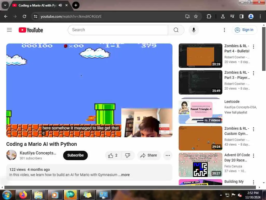Open Chrome Labs flask icon

click(223, 16)
